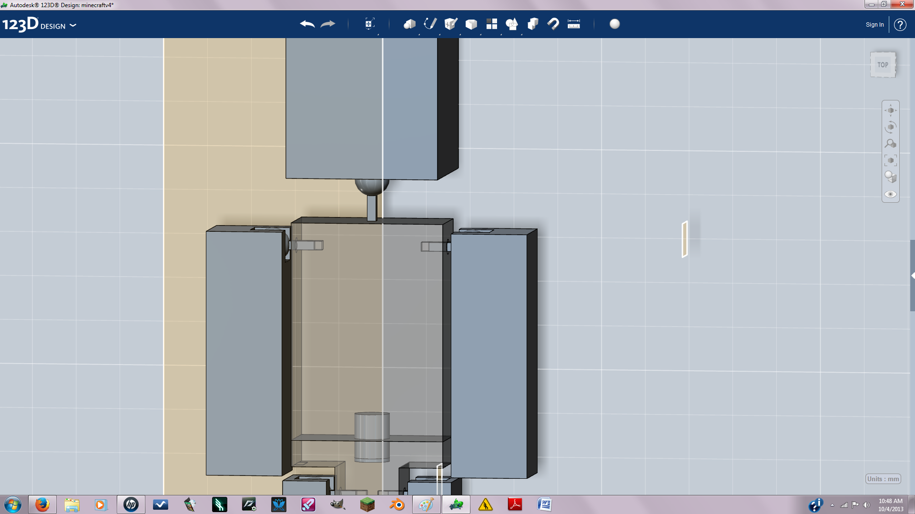Image resolution: width=915 pixels, height=514 pixels.
Task: Open the Combine tool
Action: click(x=533, y=24)
